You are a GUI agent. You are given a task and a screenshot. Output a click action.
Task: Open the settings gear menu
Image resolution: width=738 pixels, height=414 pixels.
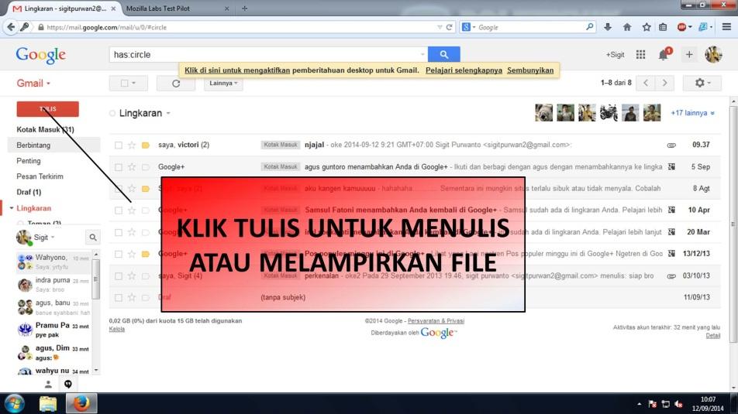tap(702, 83)
